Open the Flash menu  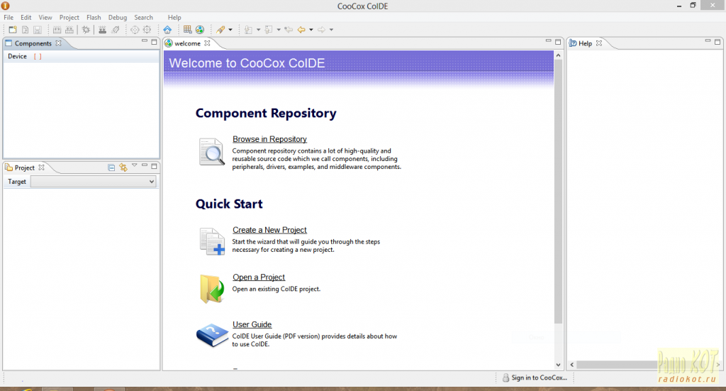(94, 17)
